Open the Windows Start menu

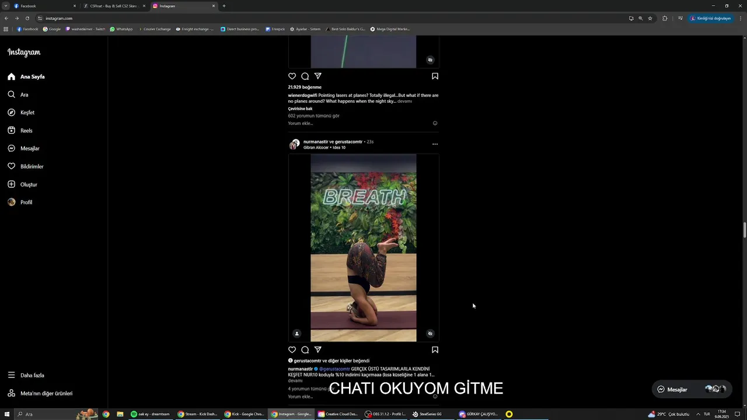coord(7,414)
